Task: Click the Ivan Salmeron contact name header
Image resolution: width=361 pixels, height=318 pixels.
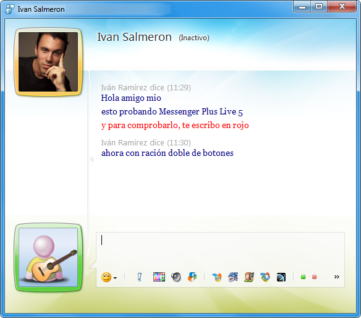Action: pyautogui.click(x=134, y=37)
